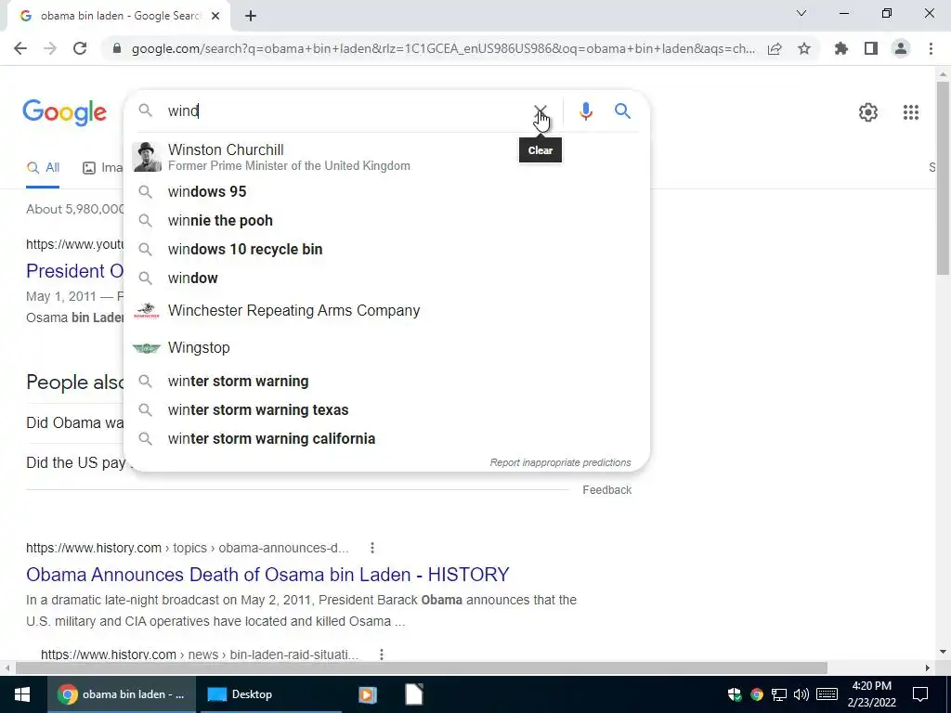Bookmark this page with star
Image resolution: width=951 pixels, height=713 pixels.
804,48
